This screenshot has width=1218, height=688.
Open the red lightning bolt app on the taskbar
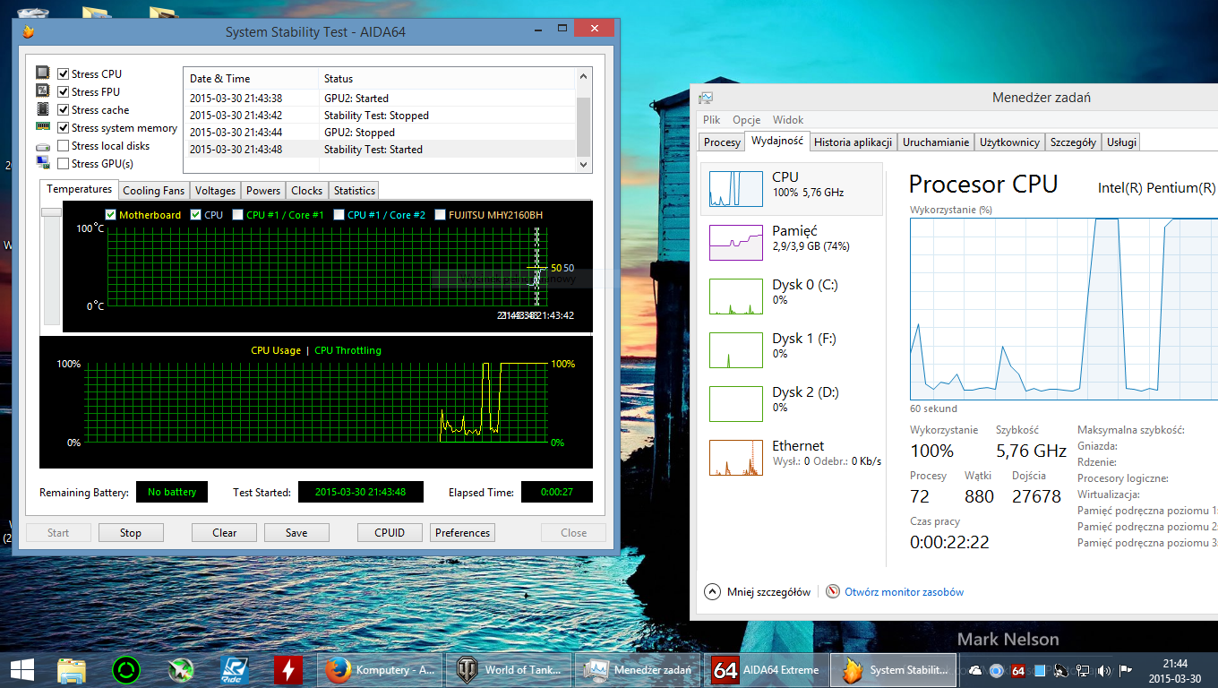pos(288,669)
